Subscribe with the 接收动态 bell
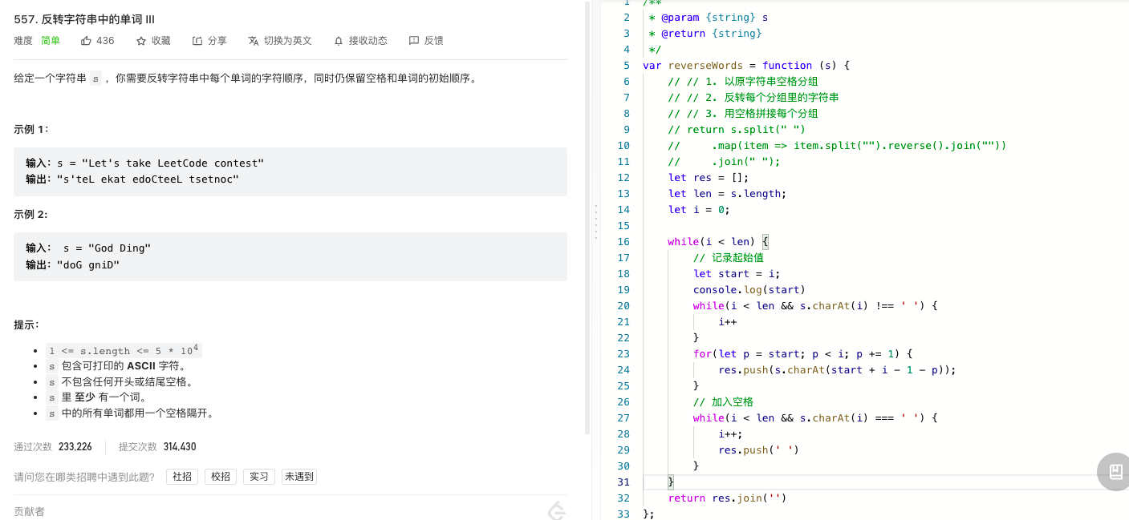Image resolution: width=1129 pixels, height=520 pixels. (x=360, y=41)
